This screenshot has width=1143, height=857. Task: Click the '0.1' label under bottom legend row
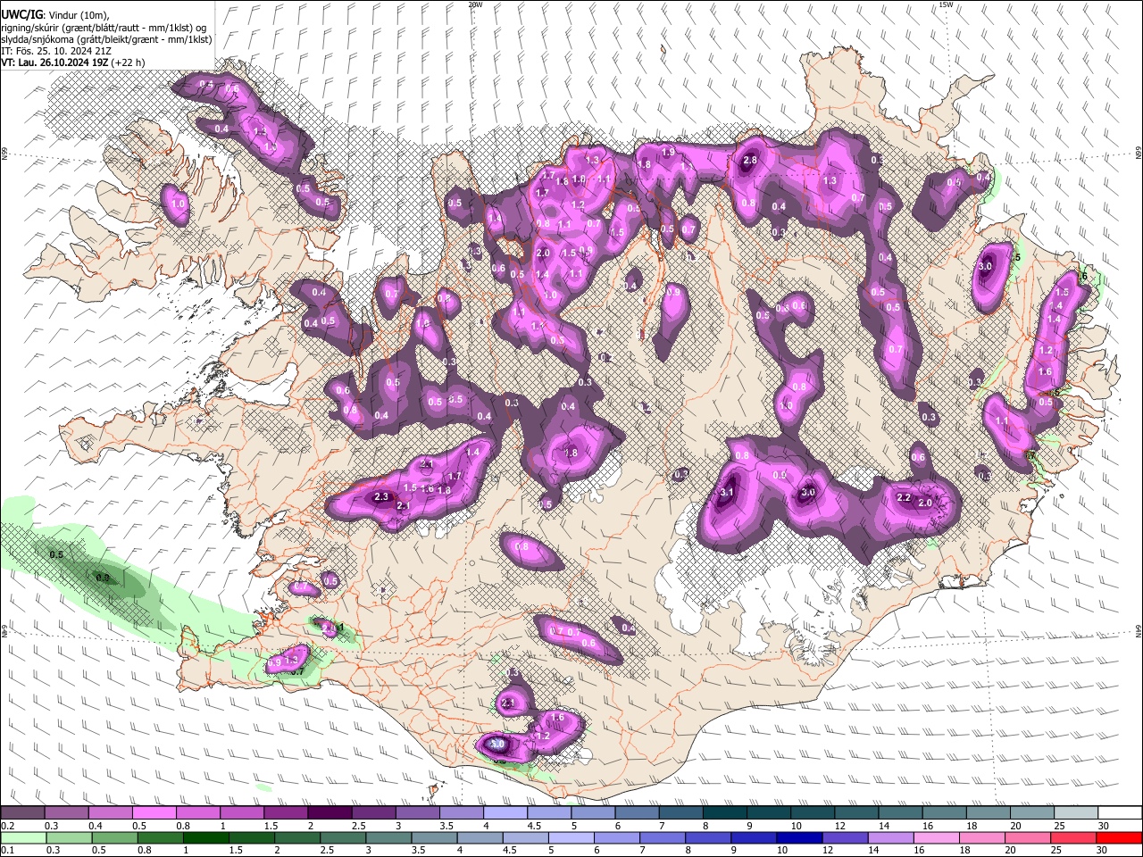pyautogui.click(x=7, y=851)
